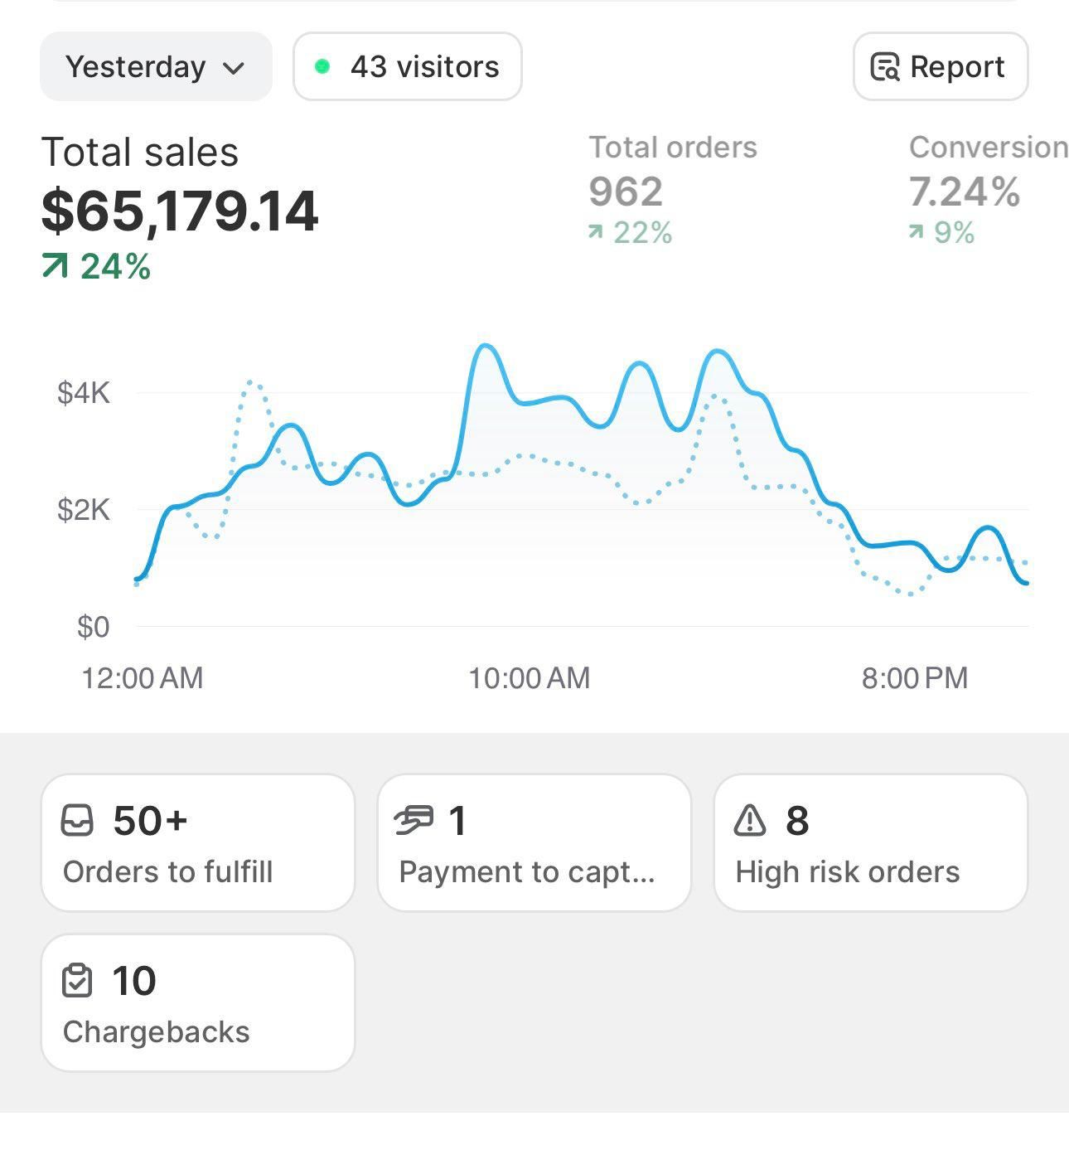Open the Orders to fulfill label

pos(167,872)
